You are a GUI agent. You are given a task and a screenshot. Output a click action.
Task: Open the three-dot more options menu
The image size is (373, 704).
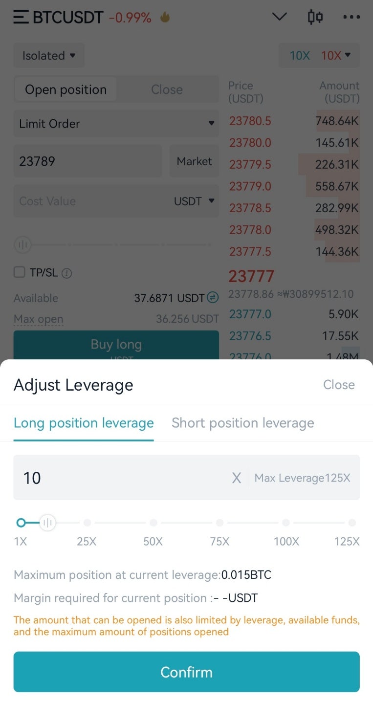pos(351,18)
